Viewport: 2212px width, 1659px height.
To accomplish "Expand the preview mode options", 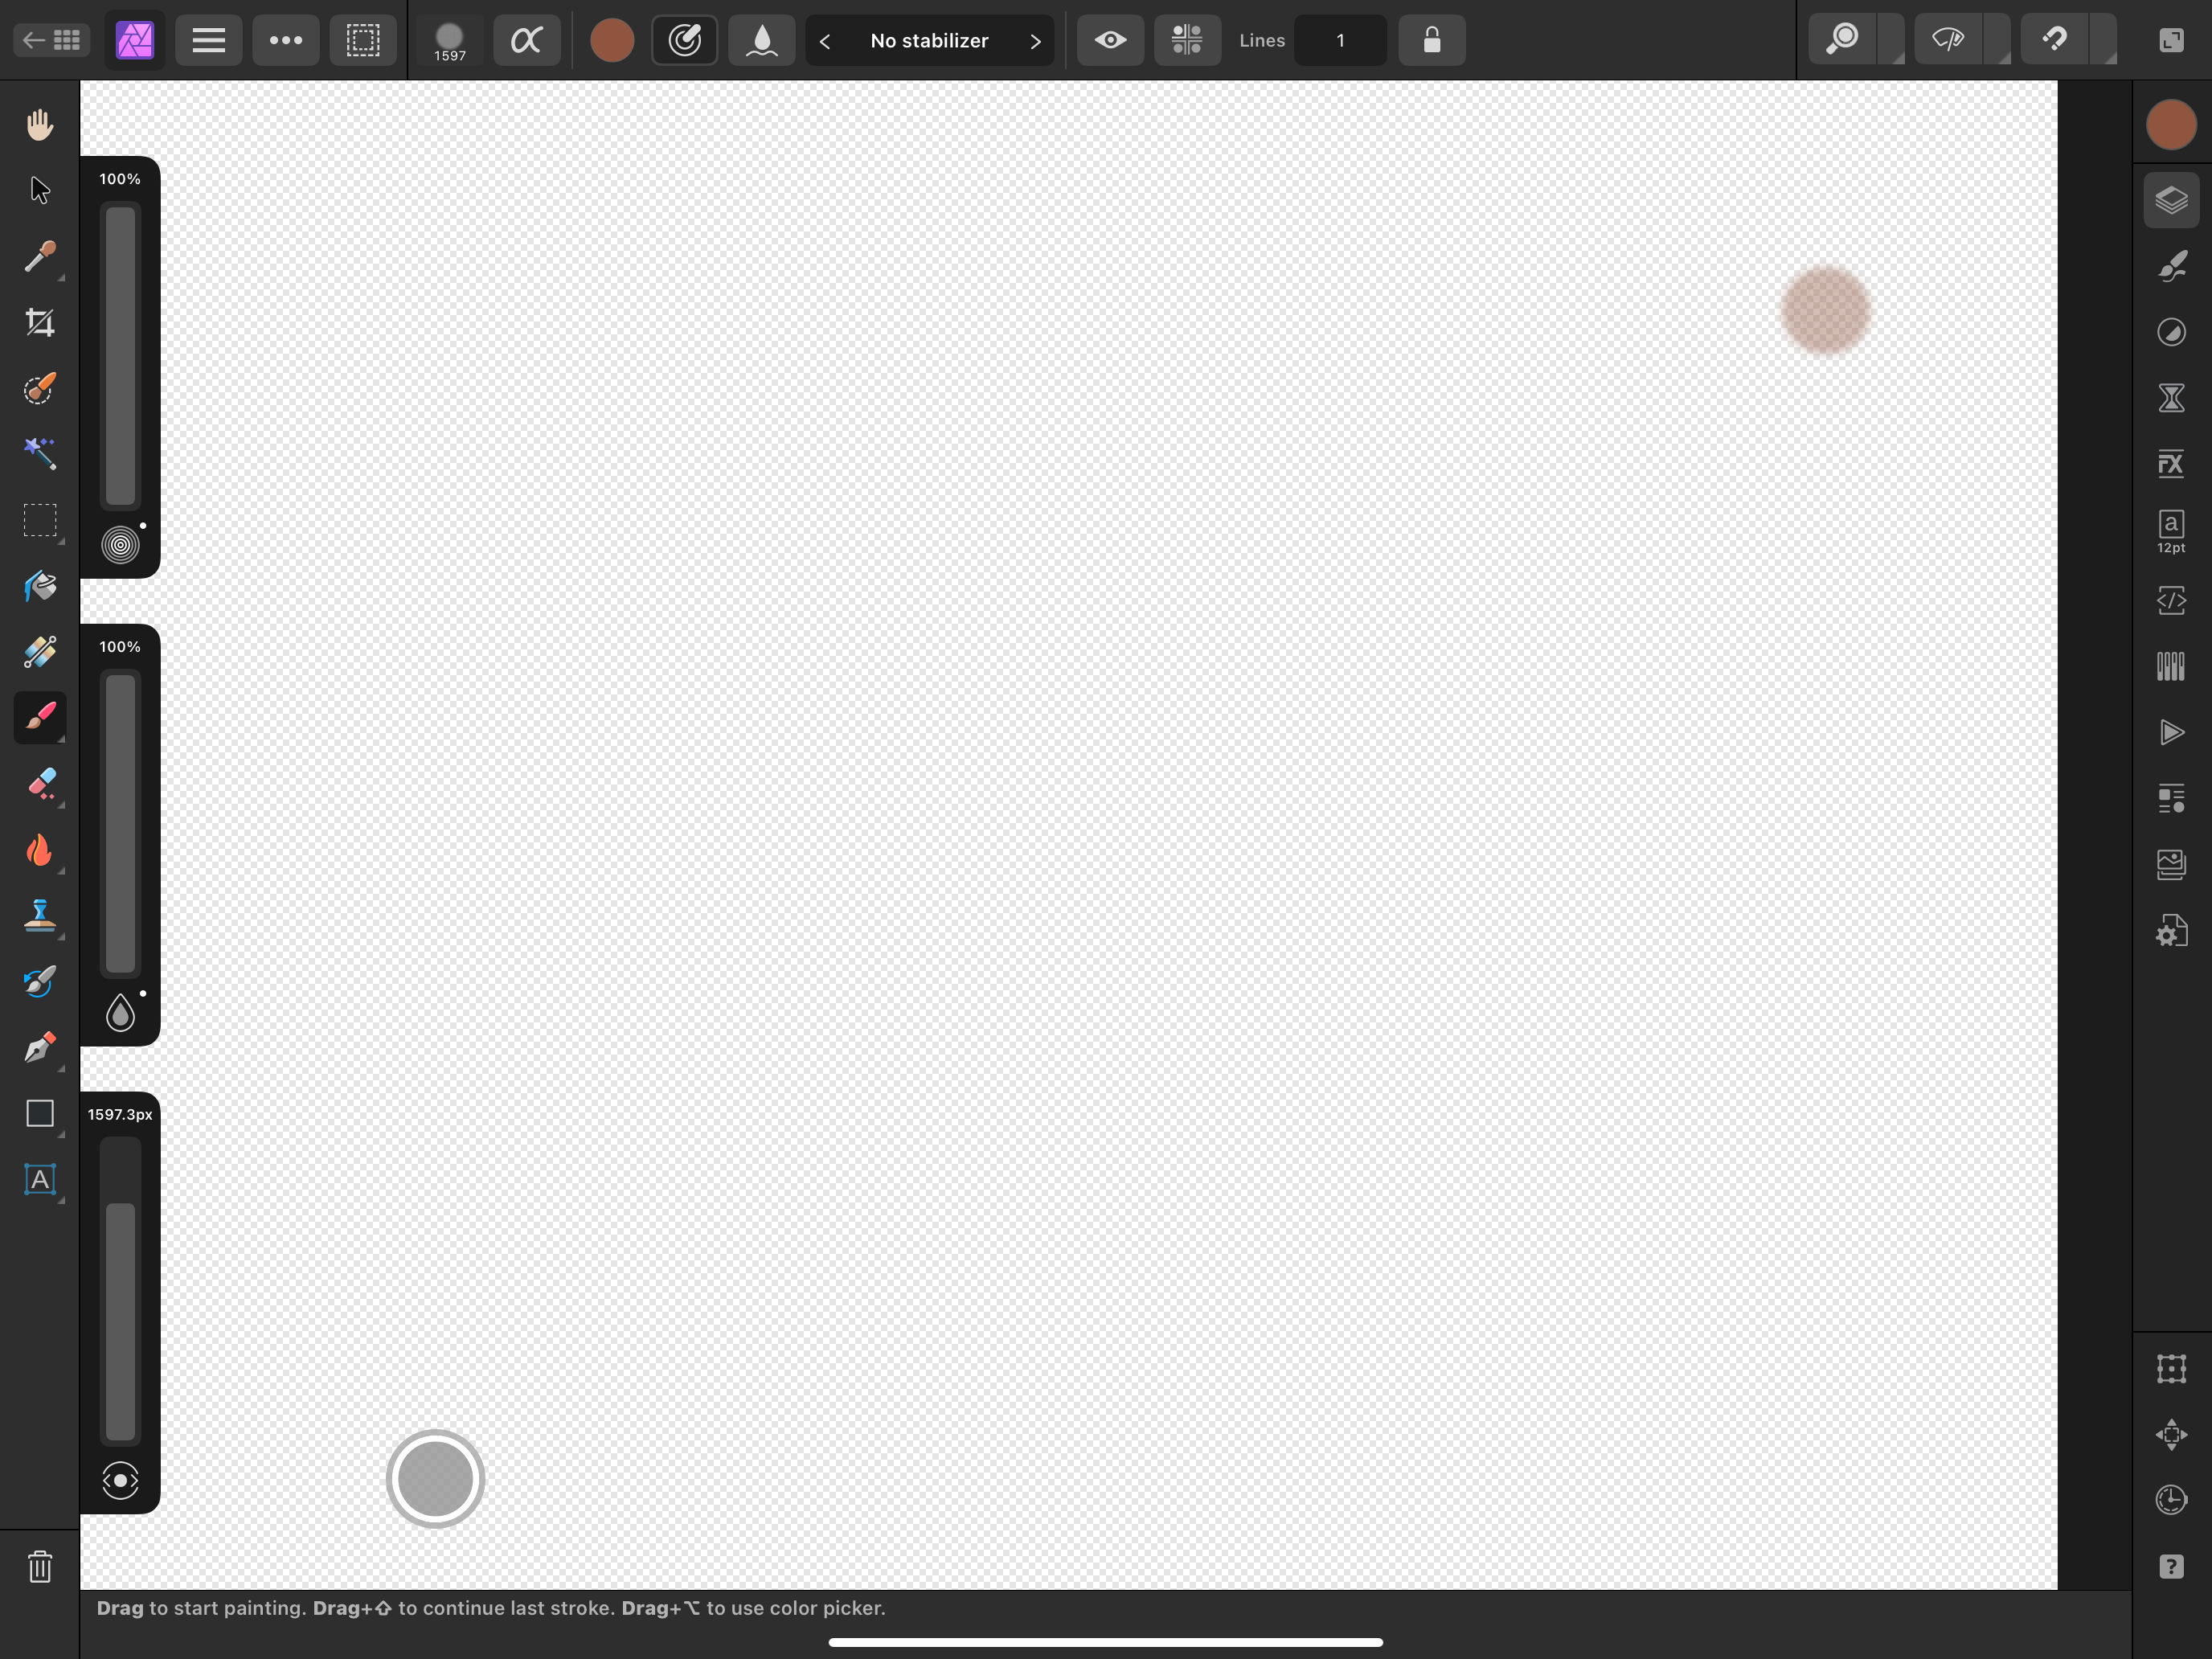I will pyautogui.click(x=1998, y=40).
